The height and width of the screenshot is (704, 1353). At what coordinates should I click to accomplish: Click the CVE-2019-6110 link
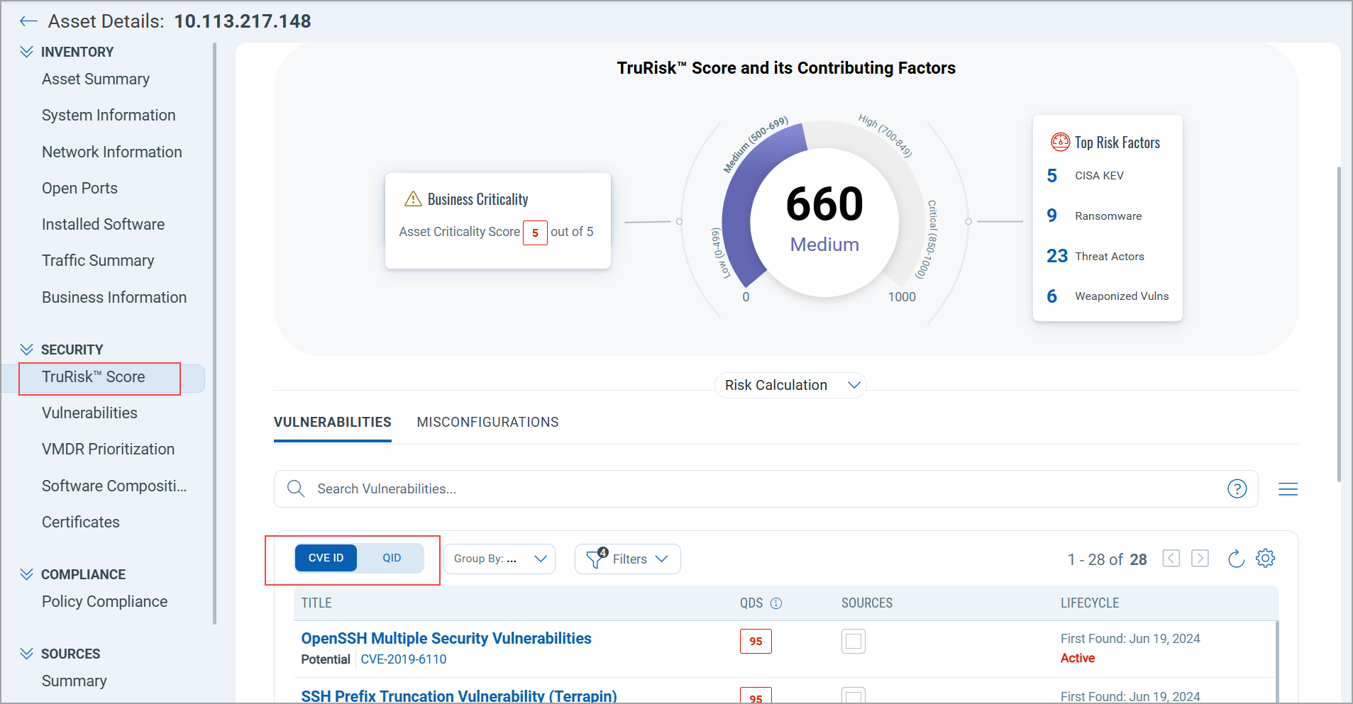coord(404,659)
